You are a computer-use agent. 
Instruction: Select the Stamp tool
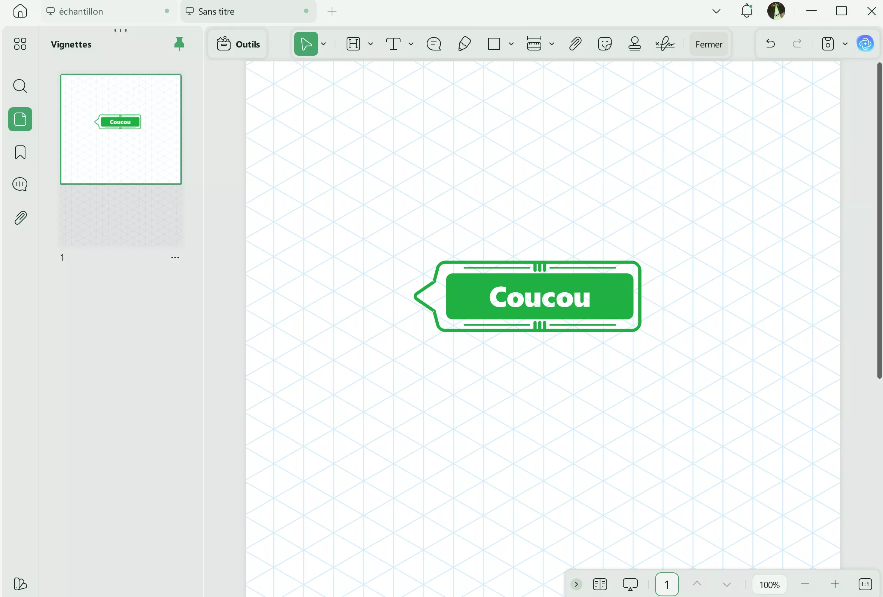(x=634, y=44)
